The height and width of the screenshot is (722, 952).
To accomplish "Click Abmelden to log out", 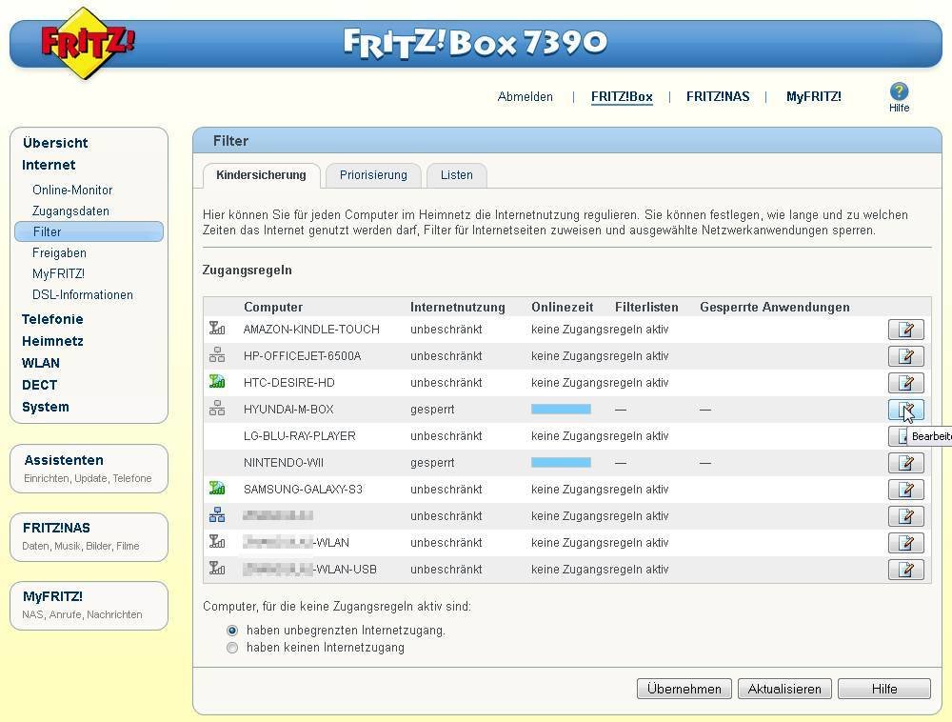I will (x=526, y=96).
